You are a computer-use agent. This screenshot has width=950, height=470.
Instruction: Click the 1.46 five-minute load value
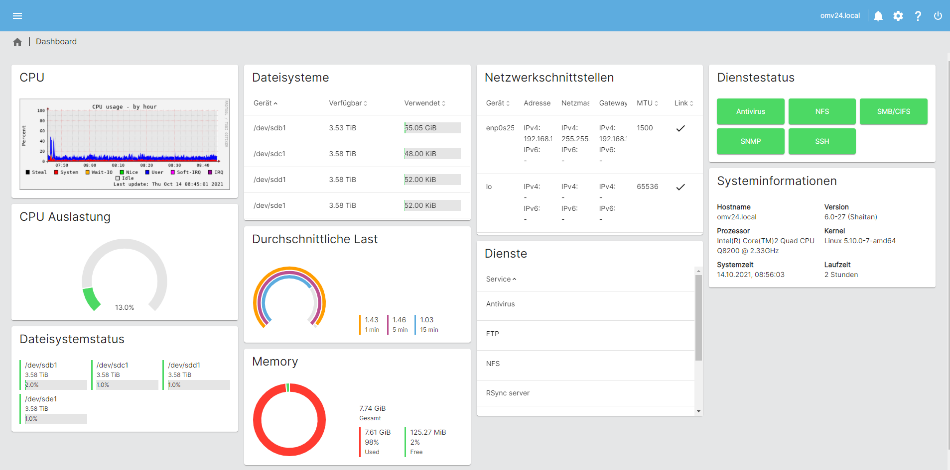[x=399, y=320]
